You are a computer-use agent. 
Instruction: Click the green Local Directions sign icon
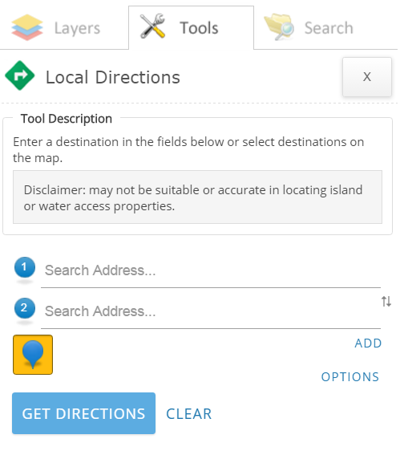[20, 75]
